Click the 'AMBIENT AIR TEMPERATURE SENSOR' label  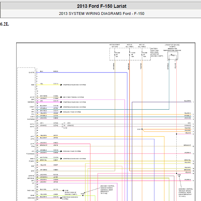click(172, 50)
